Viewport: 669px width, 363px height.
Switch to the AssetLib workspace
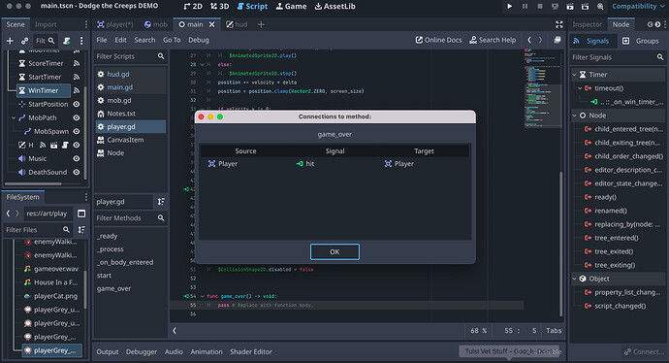(x=334, y=7)
